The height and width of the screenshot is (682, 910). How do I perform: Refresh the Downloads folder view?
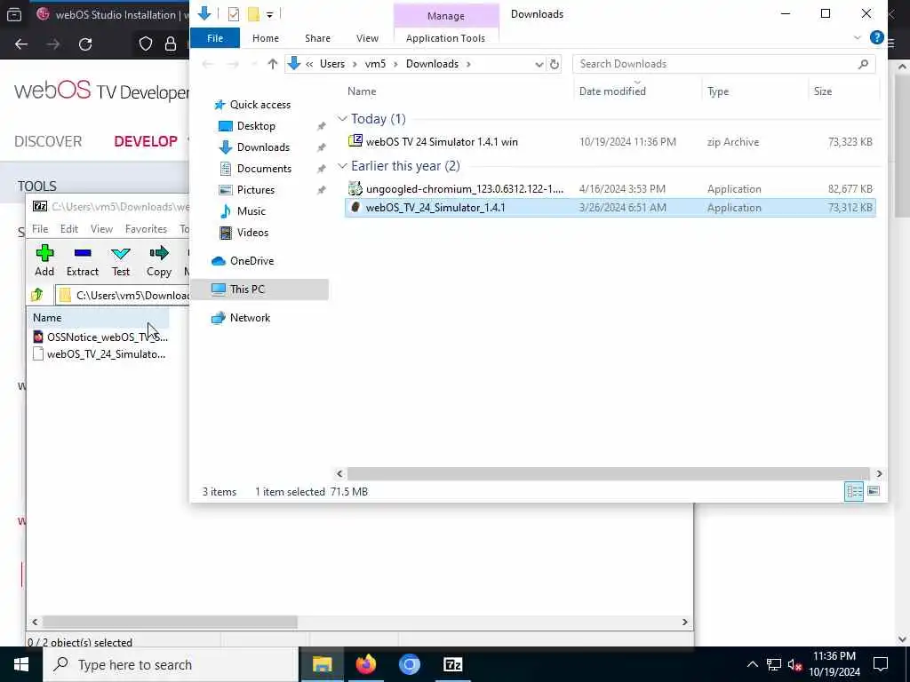click(555, 64)
